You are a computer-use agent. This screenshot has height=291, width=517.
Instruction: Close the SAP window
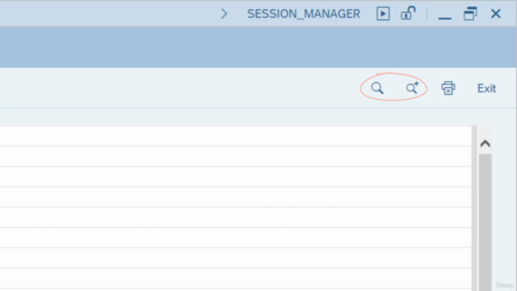(x=495, y=14)
